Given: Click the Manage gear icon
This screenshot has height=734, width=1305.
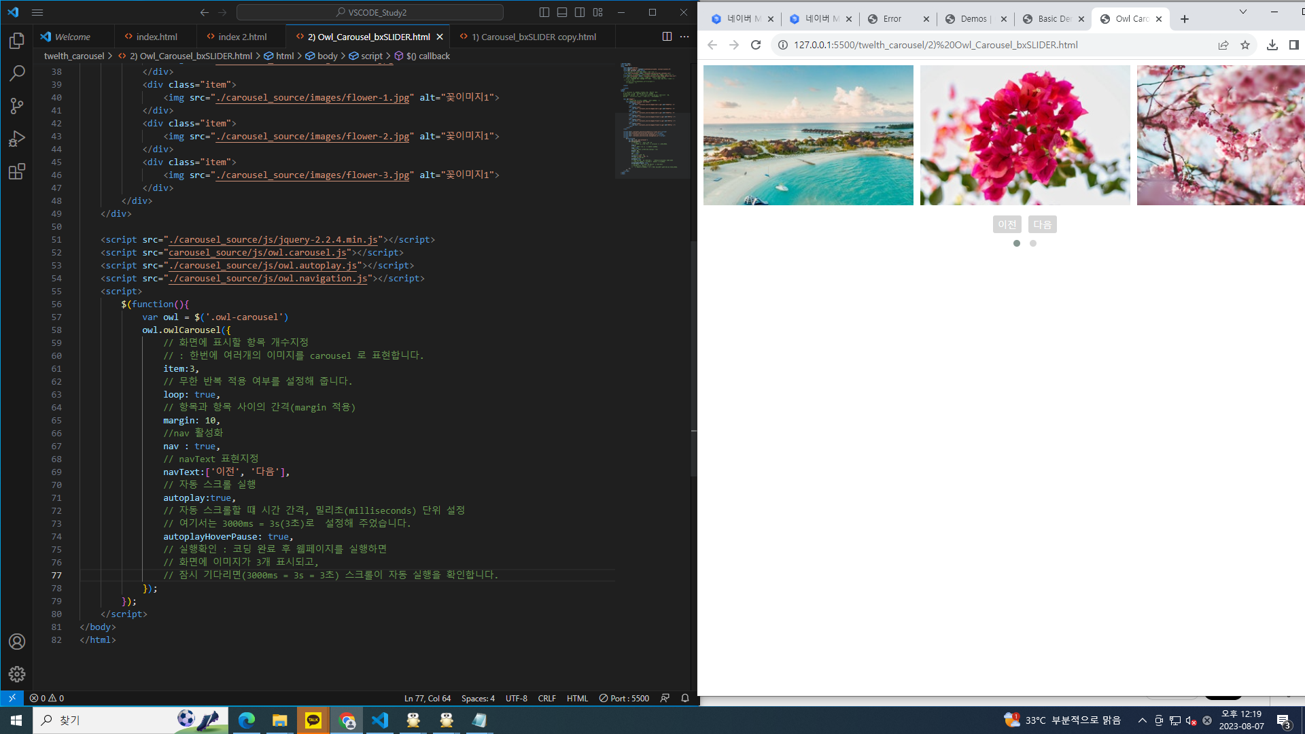Looking at the screenshot, I should coord(17,674).
